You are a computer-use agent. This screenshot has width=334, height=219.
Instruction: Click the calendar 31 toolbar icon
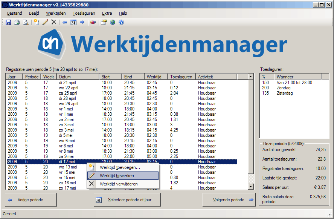pos(73,22)
